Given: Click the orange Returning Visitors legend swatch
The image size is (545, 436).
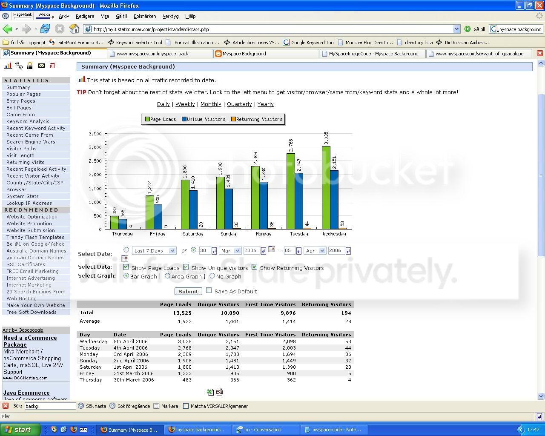Looking at the screenshot, I should coord(233,119).
